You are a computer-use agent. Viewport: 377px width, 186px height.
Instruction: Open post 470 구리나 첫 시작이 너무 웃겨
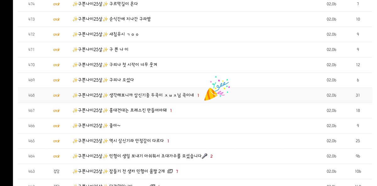(x=115, y=65)
